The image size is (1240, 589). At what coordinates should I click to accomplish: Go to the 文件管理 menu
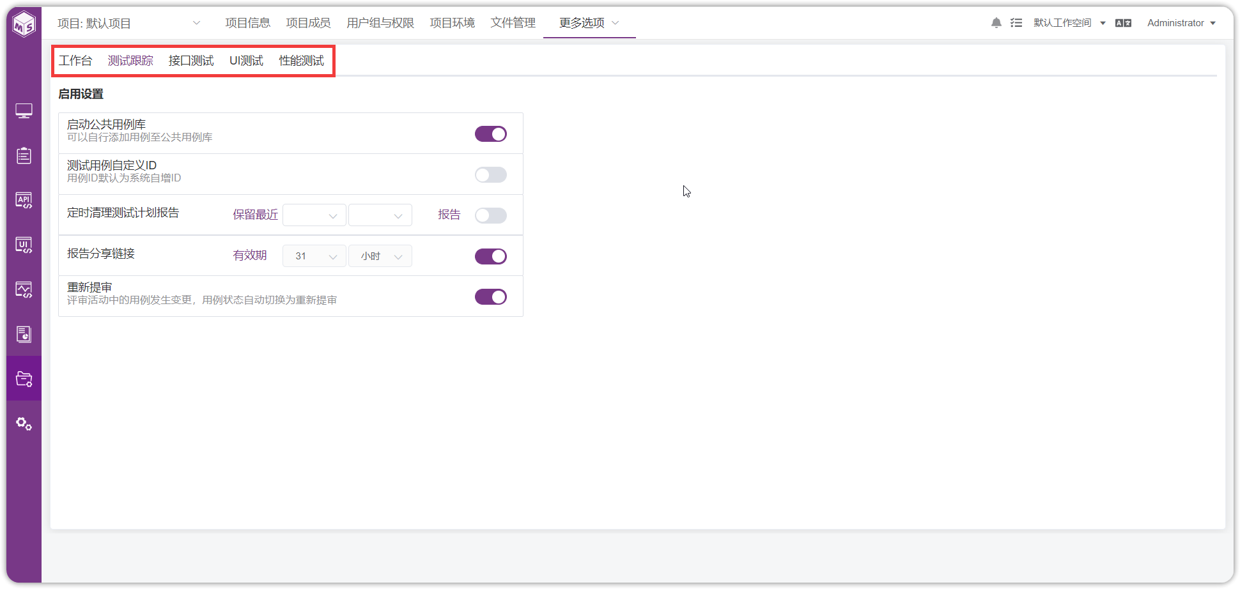[x=513, y=23]
